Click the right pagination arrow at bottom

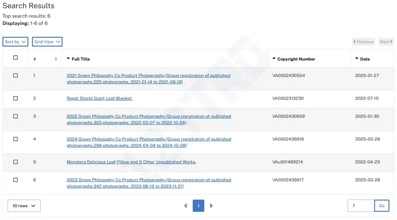pyautogui.click(x=211, y=206)
